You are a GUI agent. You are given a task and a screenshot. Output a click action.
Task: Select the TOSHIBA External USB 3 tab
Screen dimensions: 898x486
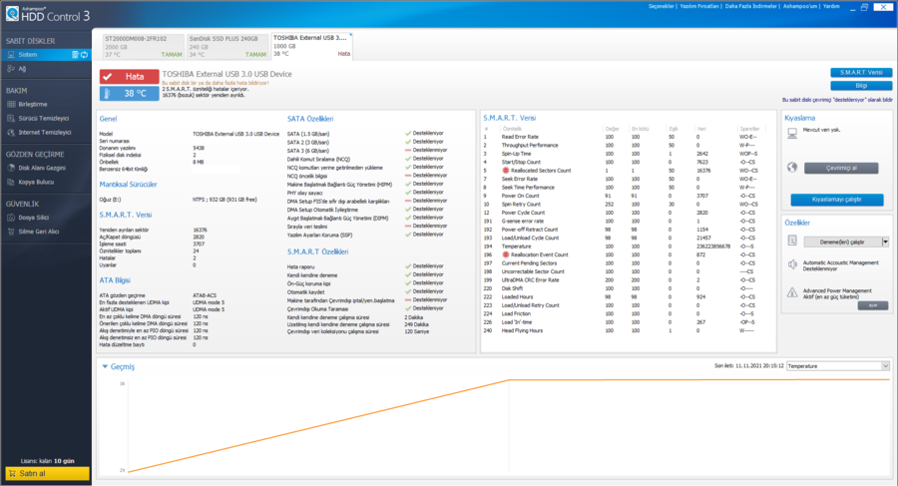[x=311, y=46]
